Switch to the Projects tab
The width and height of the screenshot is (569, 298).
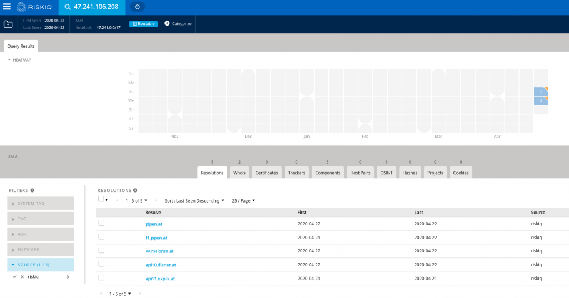coord(436,173)
